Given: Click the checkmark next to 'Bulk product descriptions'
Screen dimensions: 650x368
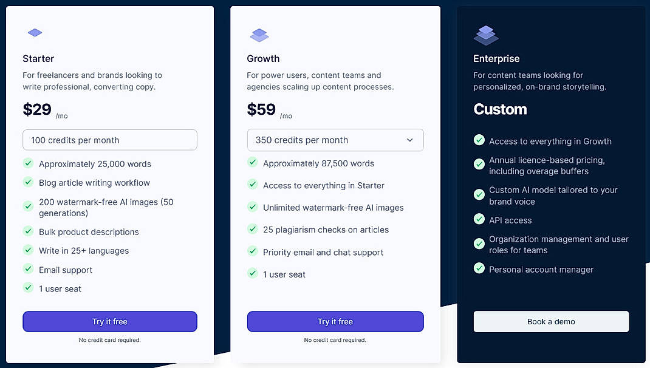Looking at the screenshot, I should (28, 231).
